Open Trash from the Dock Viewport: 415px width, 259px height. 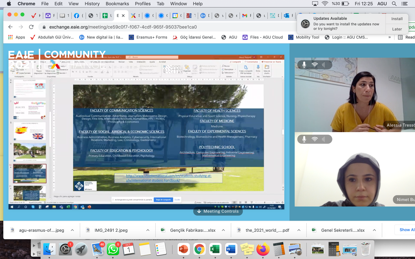click(x=365, y=249)
